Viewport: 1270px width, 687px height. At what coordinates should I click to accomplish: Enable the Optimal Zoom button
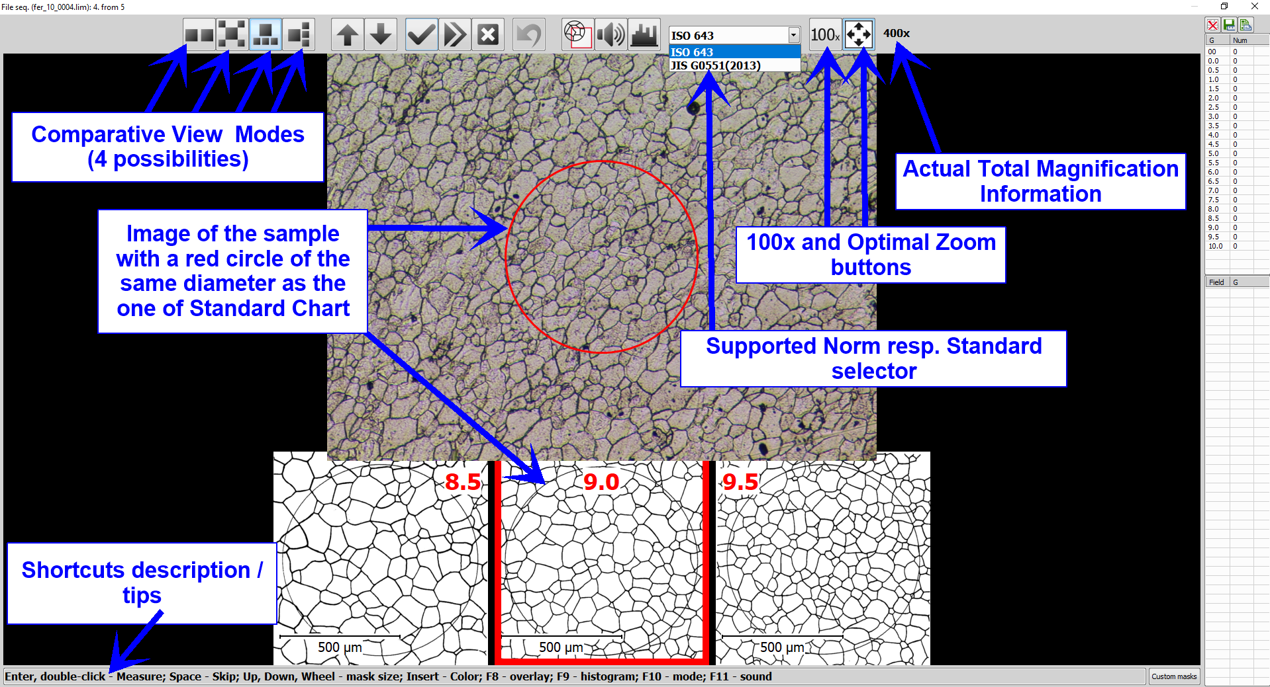[859, 34]
